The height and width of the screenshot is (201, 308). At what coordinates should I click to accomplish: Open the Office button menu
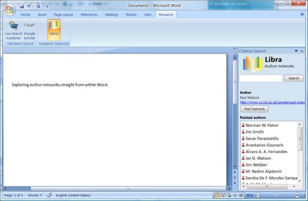coord(10,10)
